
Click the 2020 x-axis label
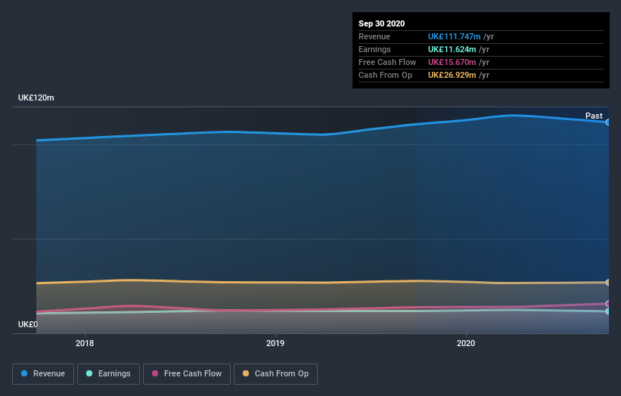tap(466, 343)
